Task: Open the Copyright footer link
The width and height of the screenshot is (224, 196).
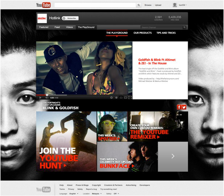Action: click(x=96, y=185)
